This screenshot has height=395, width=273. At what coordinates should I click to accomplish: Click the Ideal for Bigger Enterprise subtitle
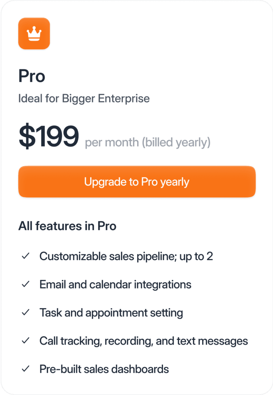[84, 99]
